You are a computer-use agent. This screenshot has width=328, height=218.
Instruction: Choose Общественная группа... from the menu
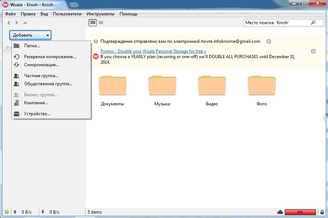pos(51,84)
